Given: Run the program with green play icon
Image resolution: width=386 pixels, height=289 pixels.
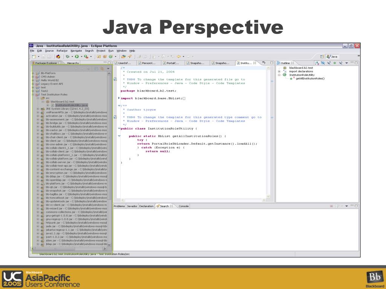Looking at the screenshot, I should pos(77,56).
